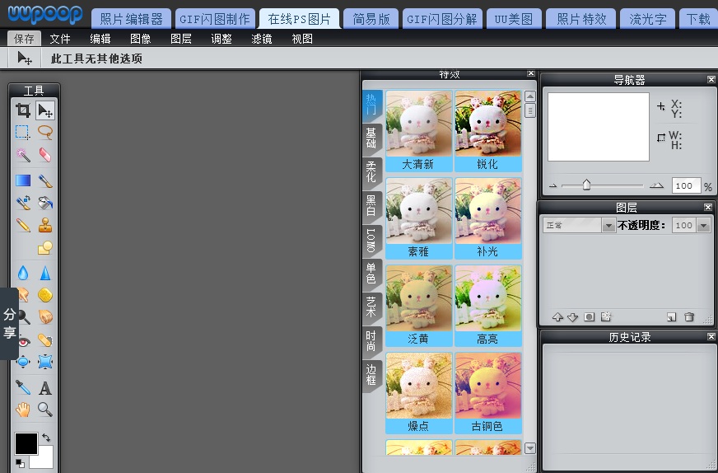Click the navigator zoom percent field
718x473 pixels.
(x=686, y=185)
